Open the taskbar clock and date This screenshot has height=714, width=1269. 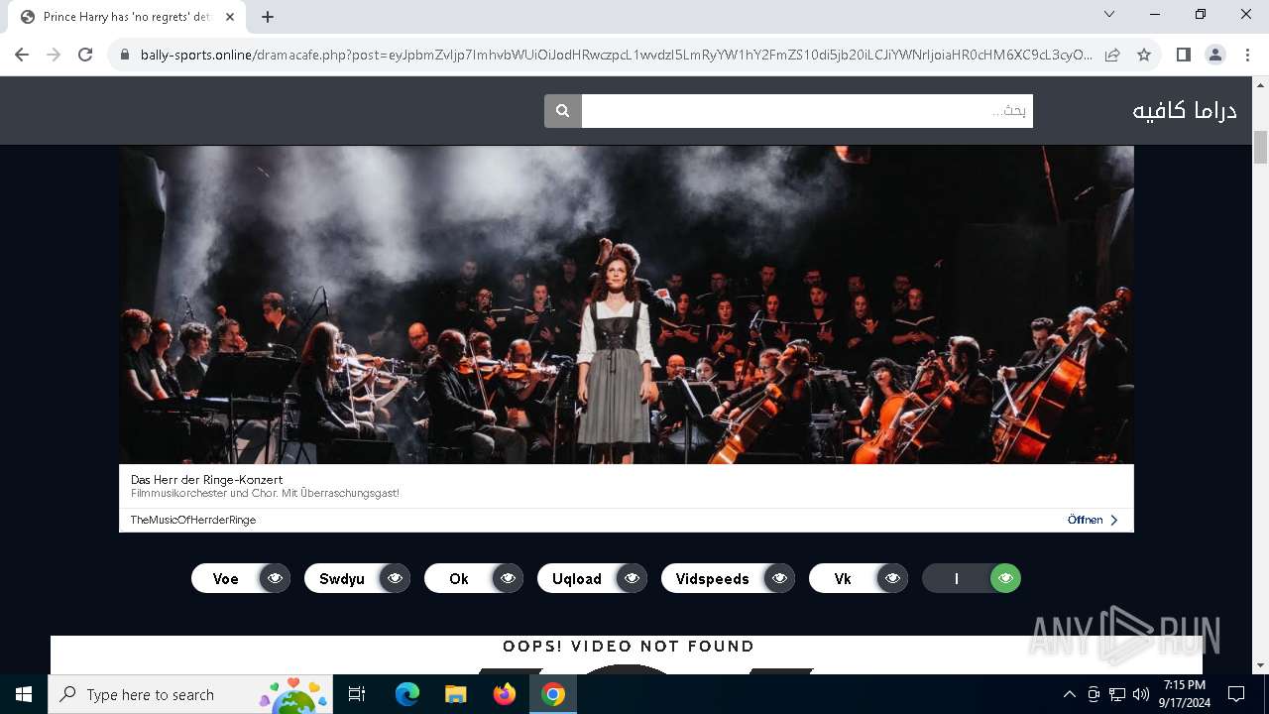[x=1185, y=694]
